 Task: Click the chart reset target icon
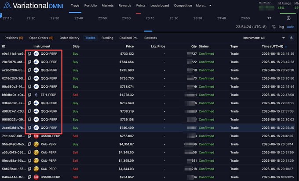point(288,18)
